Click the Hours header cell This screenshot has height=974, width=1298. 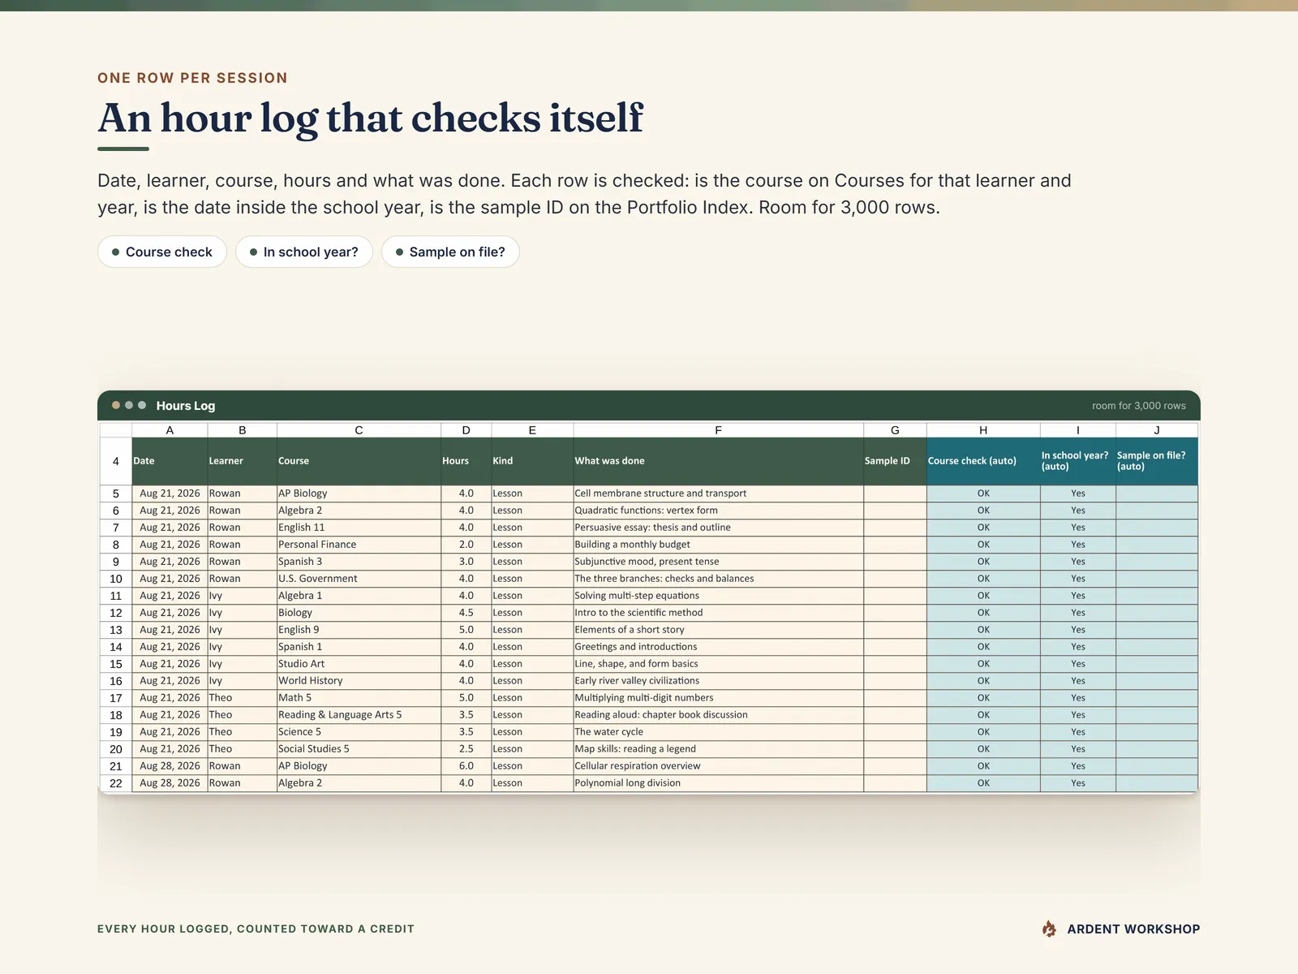466,461
